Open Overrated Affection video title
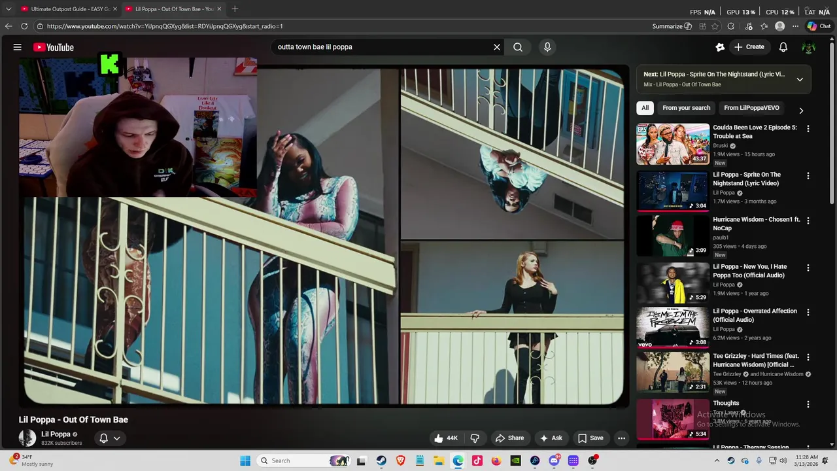The width and height of the screenshot is (837, 471). point(755,315)
